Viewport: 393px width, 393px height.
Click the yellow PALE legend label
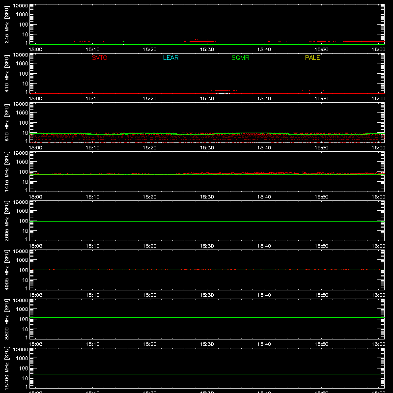(x=312, y=57)
